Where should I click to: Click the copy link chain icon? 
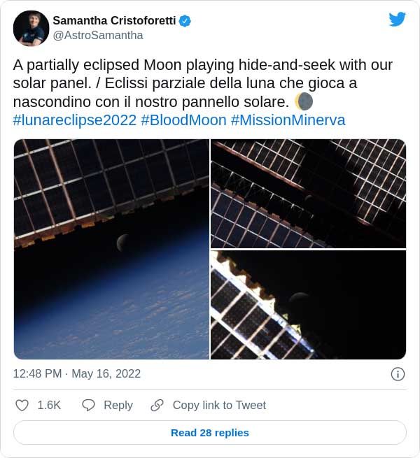click(x=157, y=405)
